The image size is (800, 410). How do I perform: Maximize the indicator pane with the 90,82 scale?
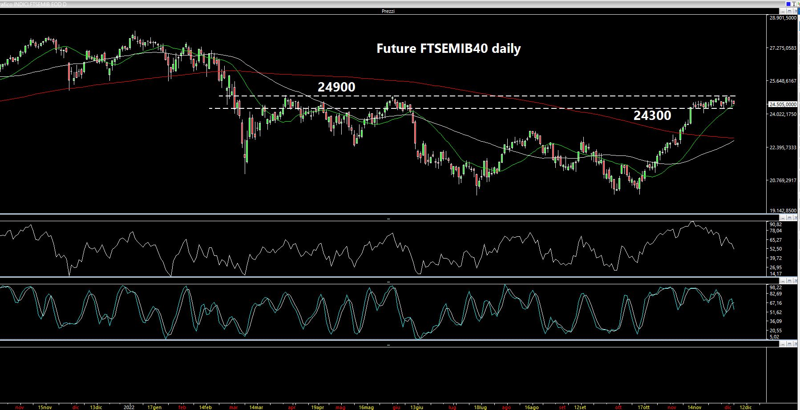tap(789, 218)
